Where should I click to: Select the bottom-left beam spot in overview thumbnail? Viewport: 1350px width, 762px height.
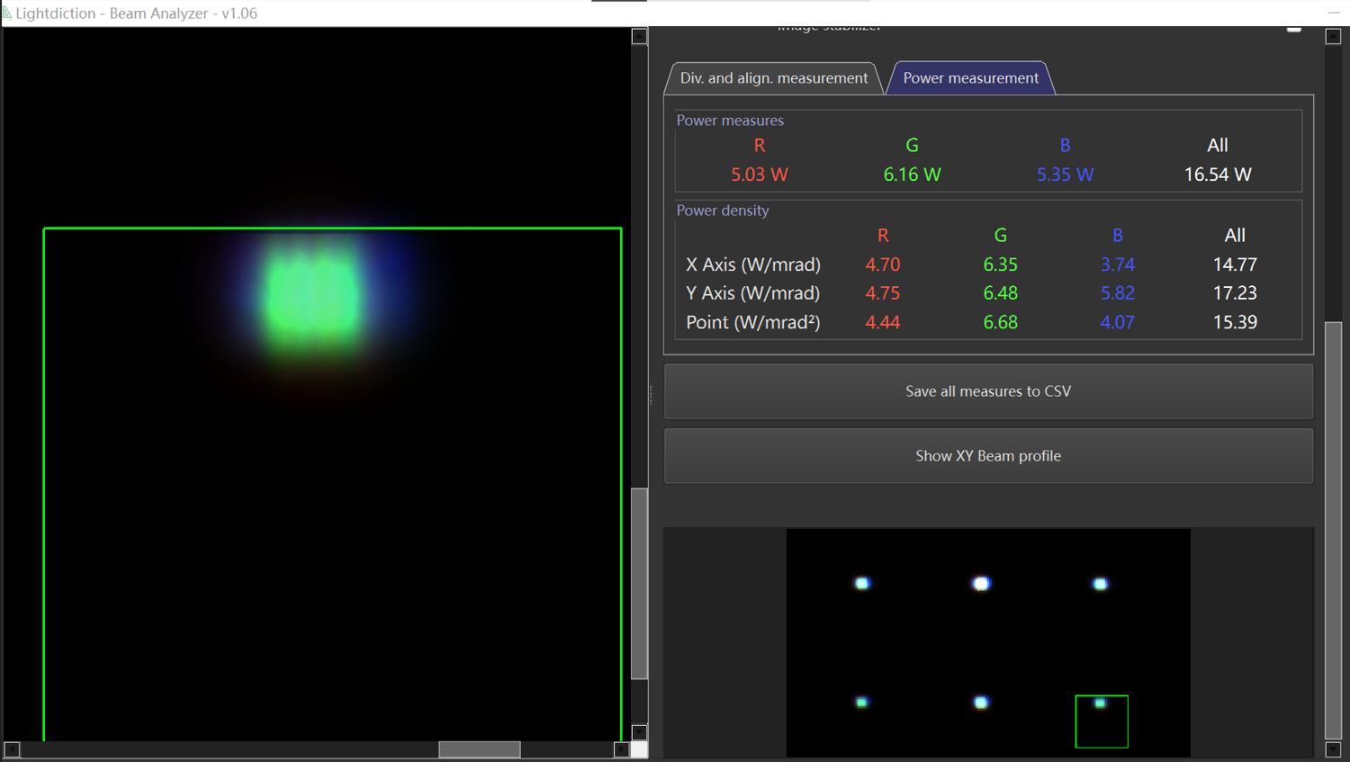[861, 703]
